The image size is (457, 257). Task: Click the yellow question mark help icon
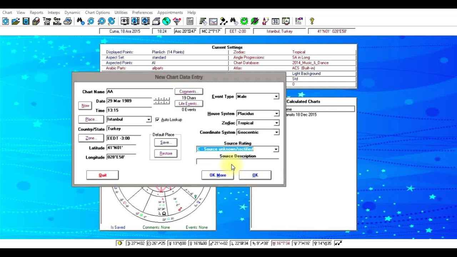[x=312, y=21]
